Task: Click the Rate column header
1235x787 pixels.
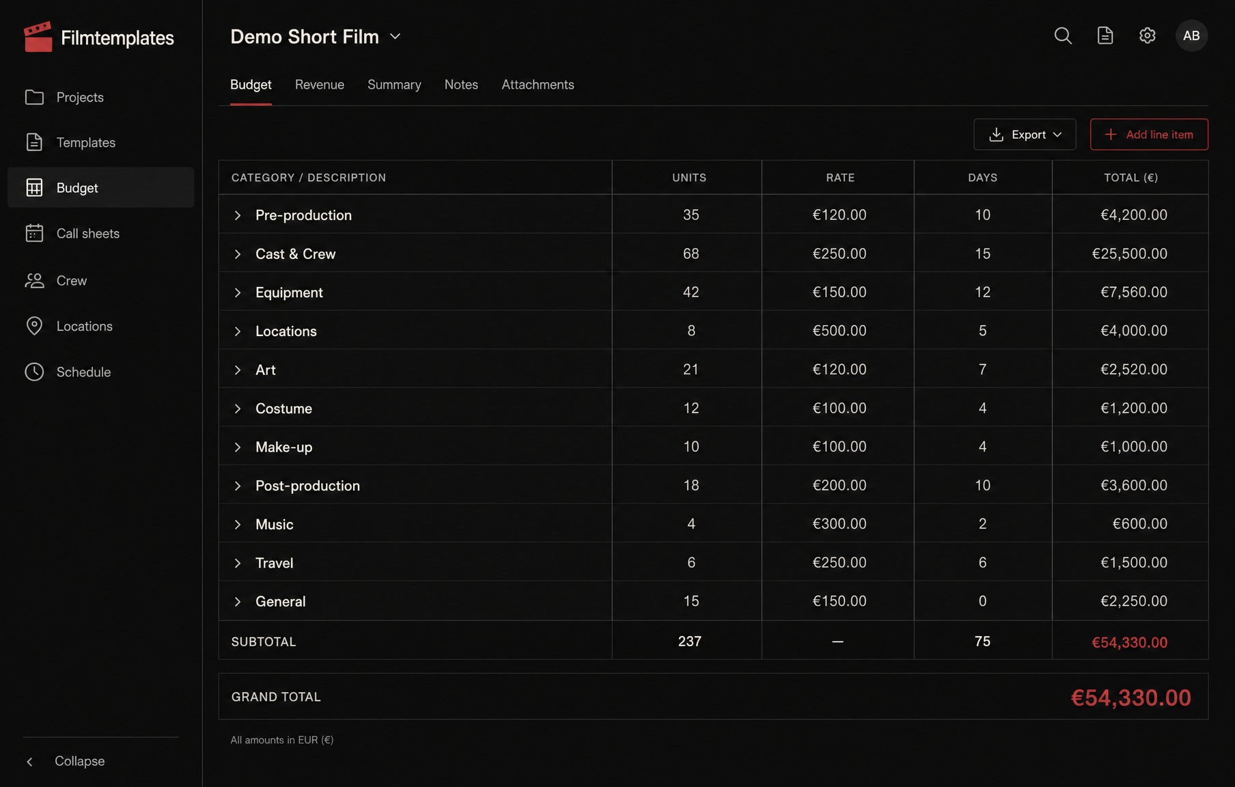Action: pyautogui.click(x=840, y=178)
